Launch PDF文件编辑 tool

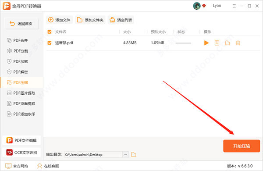point(21,140)
